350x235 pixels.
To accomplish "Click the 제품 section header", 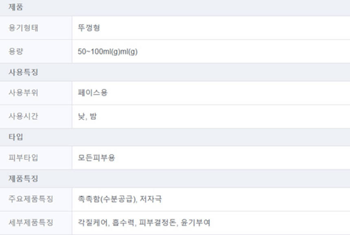I will pyautogui.click(x=15, y=7).
